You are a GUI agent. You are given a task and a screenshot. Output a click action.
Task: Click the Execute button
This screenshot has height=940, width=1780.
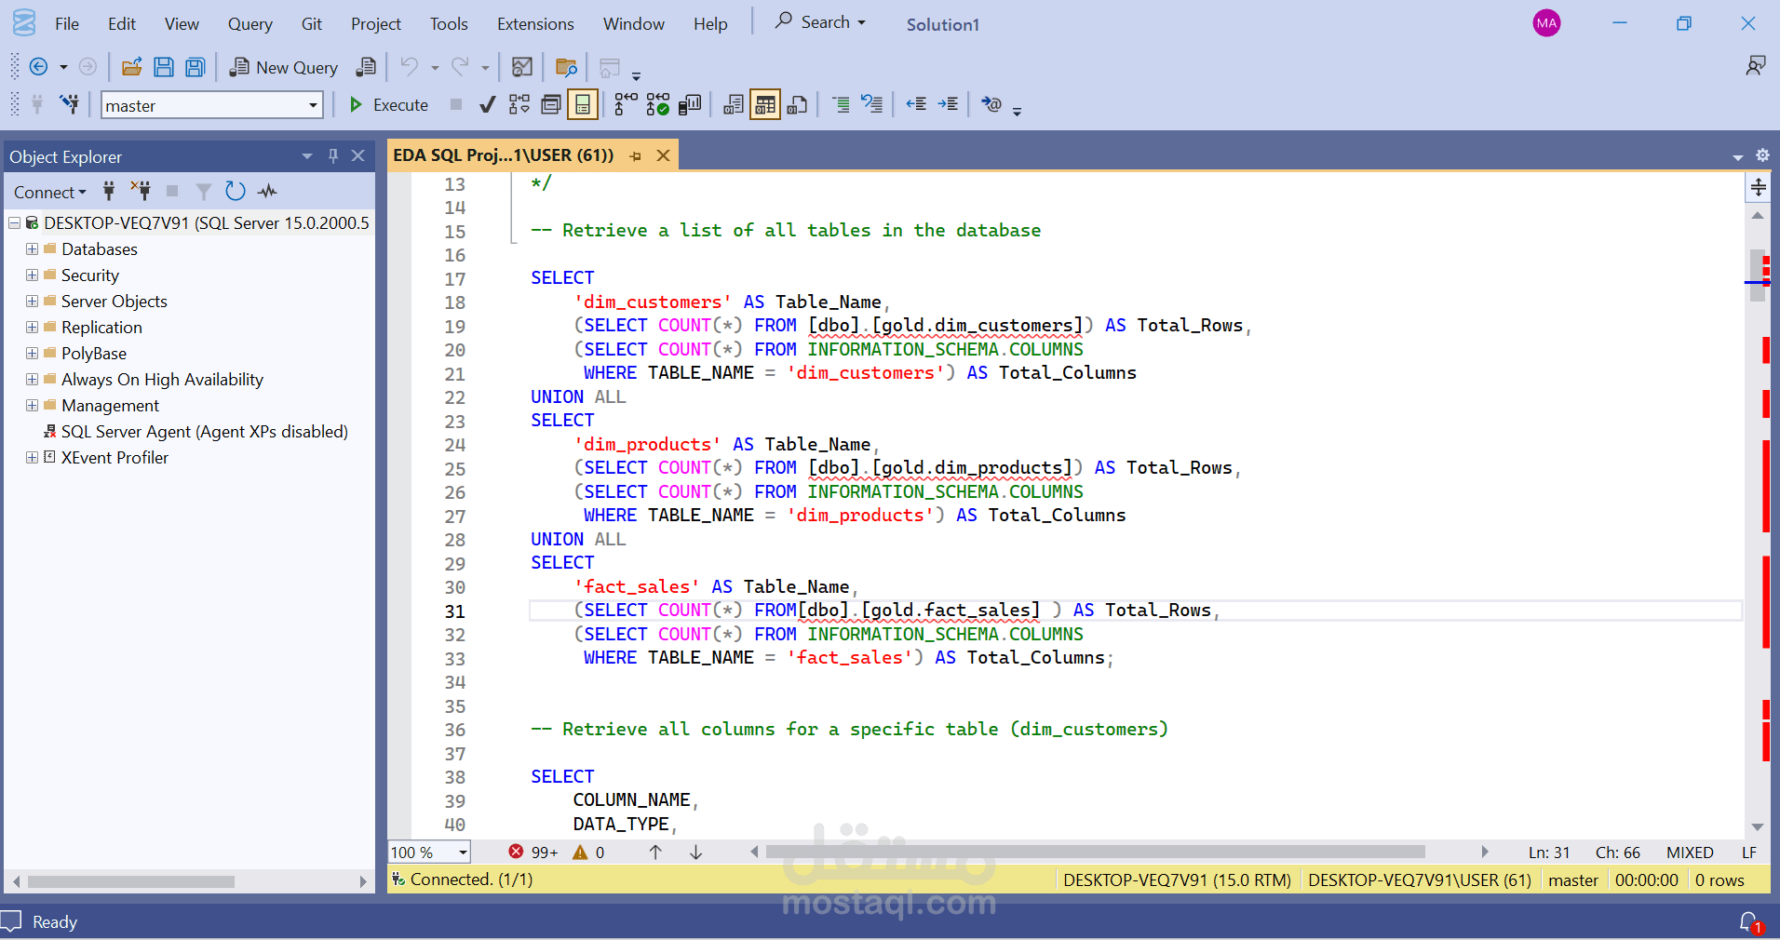point(388,105)
